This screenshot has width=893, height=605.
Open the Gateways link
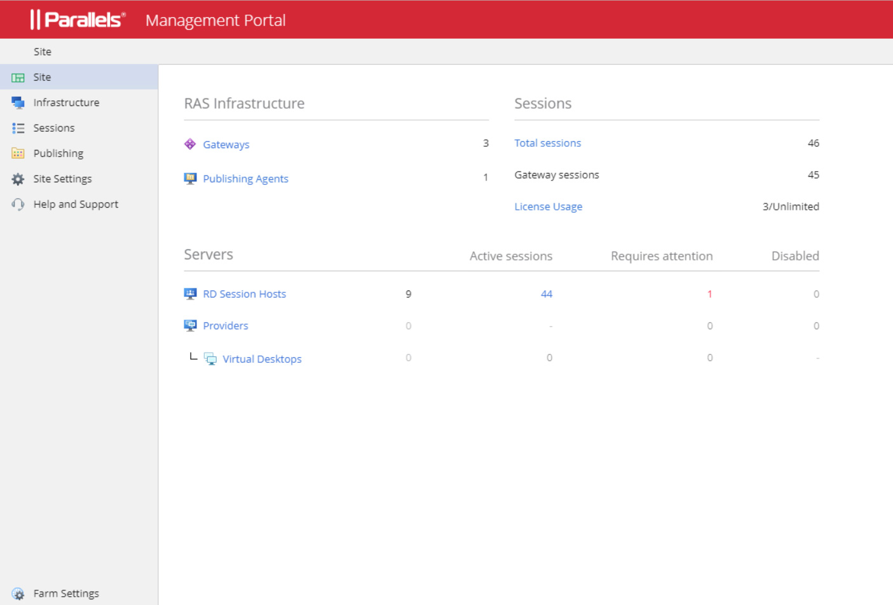[x=226, y=144]
